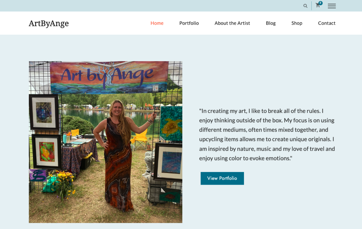Open the search magnifier icon
Image resolution: width=362 pixels, height=229 pixels.
pyautogui.click(x=305, y=6)
